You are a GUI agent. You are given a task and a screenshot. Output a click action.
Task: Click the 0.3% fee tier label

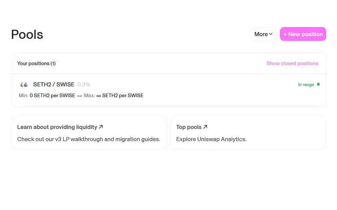(84, 84)
